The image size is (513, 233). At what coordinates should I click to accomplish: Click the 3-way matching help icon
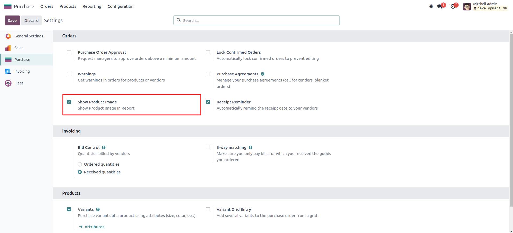click(x=250, y=147)
